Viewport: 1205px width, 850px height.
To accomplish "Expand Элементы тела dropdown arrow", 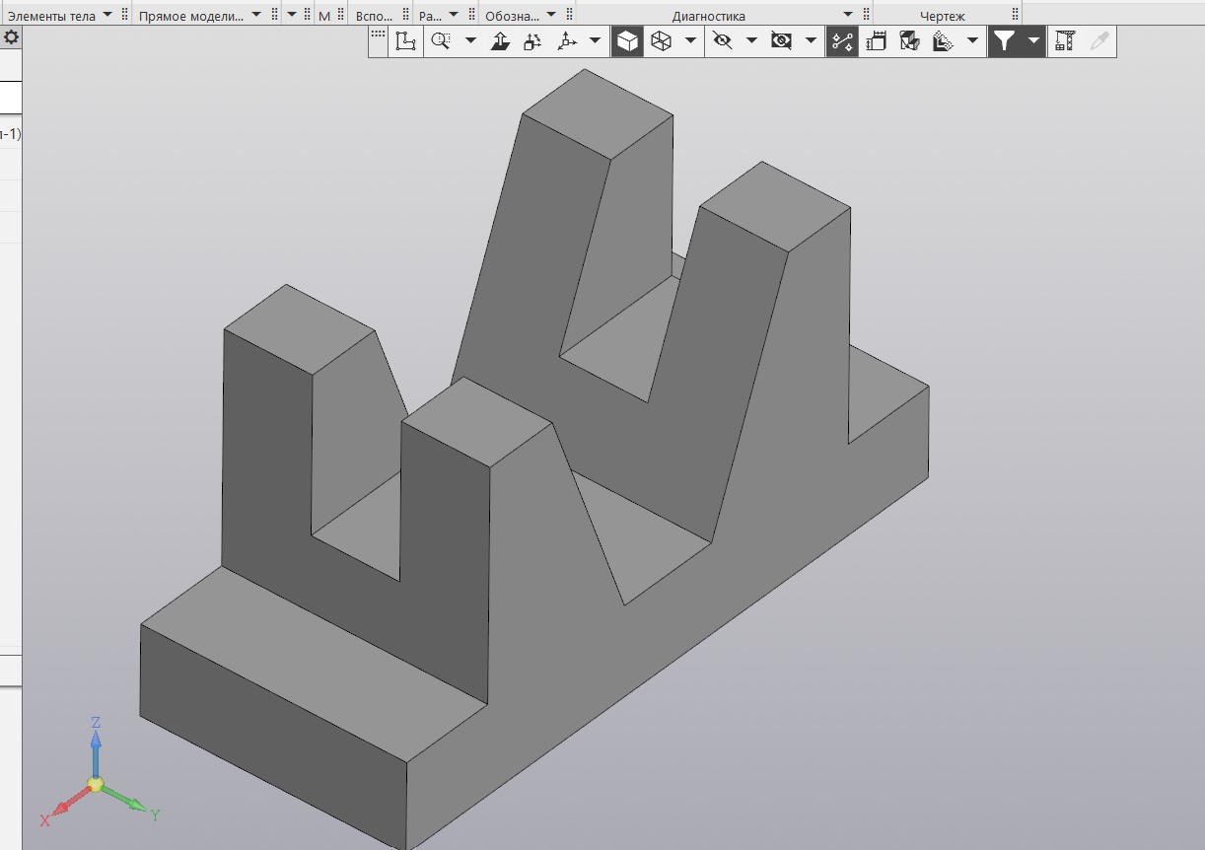I will click(106, 15).
